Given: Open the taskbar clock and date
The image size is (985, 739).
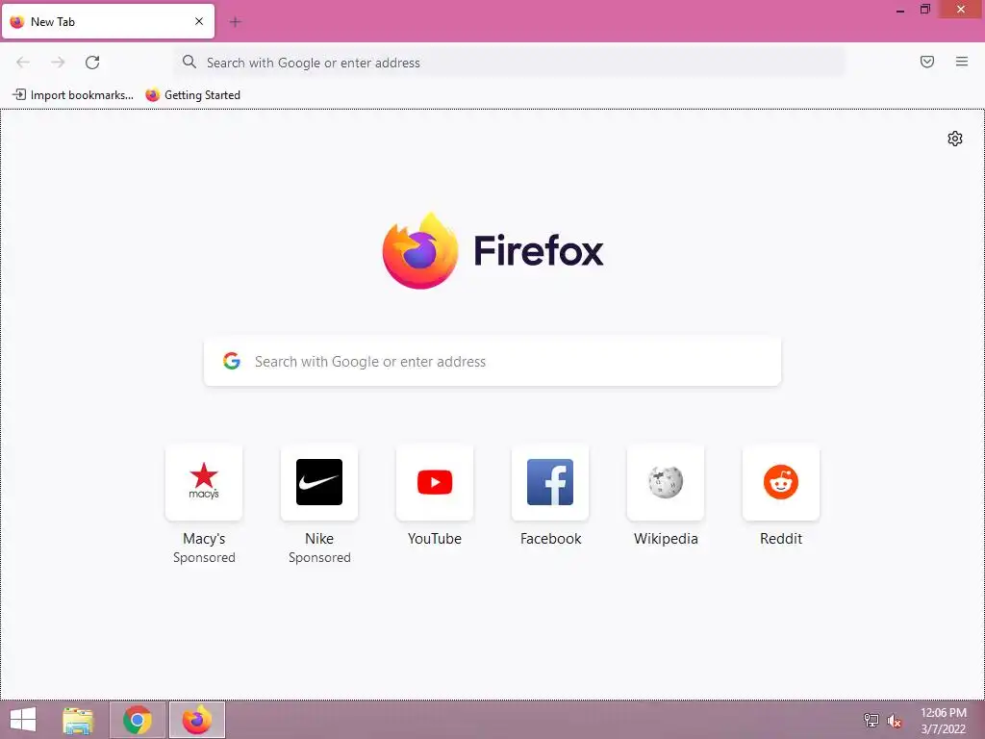Looking at the screenshot, I should (x=943, y=720).
